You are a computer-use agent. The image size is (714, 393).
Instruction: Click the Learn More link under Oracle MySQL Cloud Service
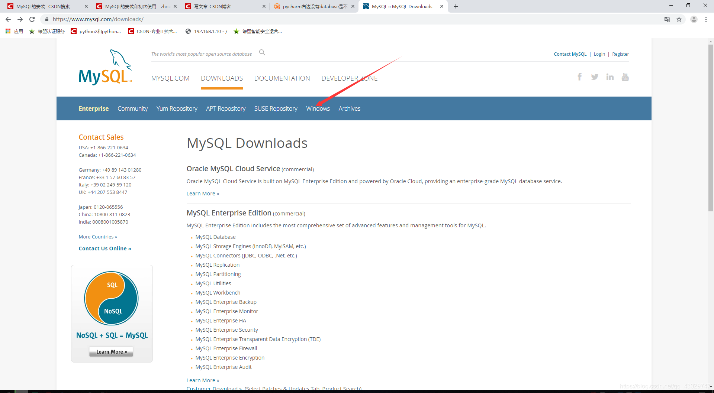203,193
